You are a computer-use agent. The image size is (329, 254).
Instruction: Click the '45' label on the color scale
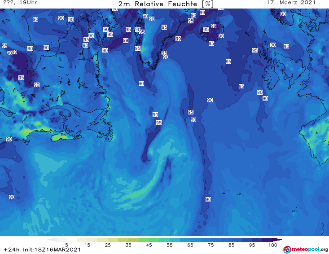click(149, 245)
